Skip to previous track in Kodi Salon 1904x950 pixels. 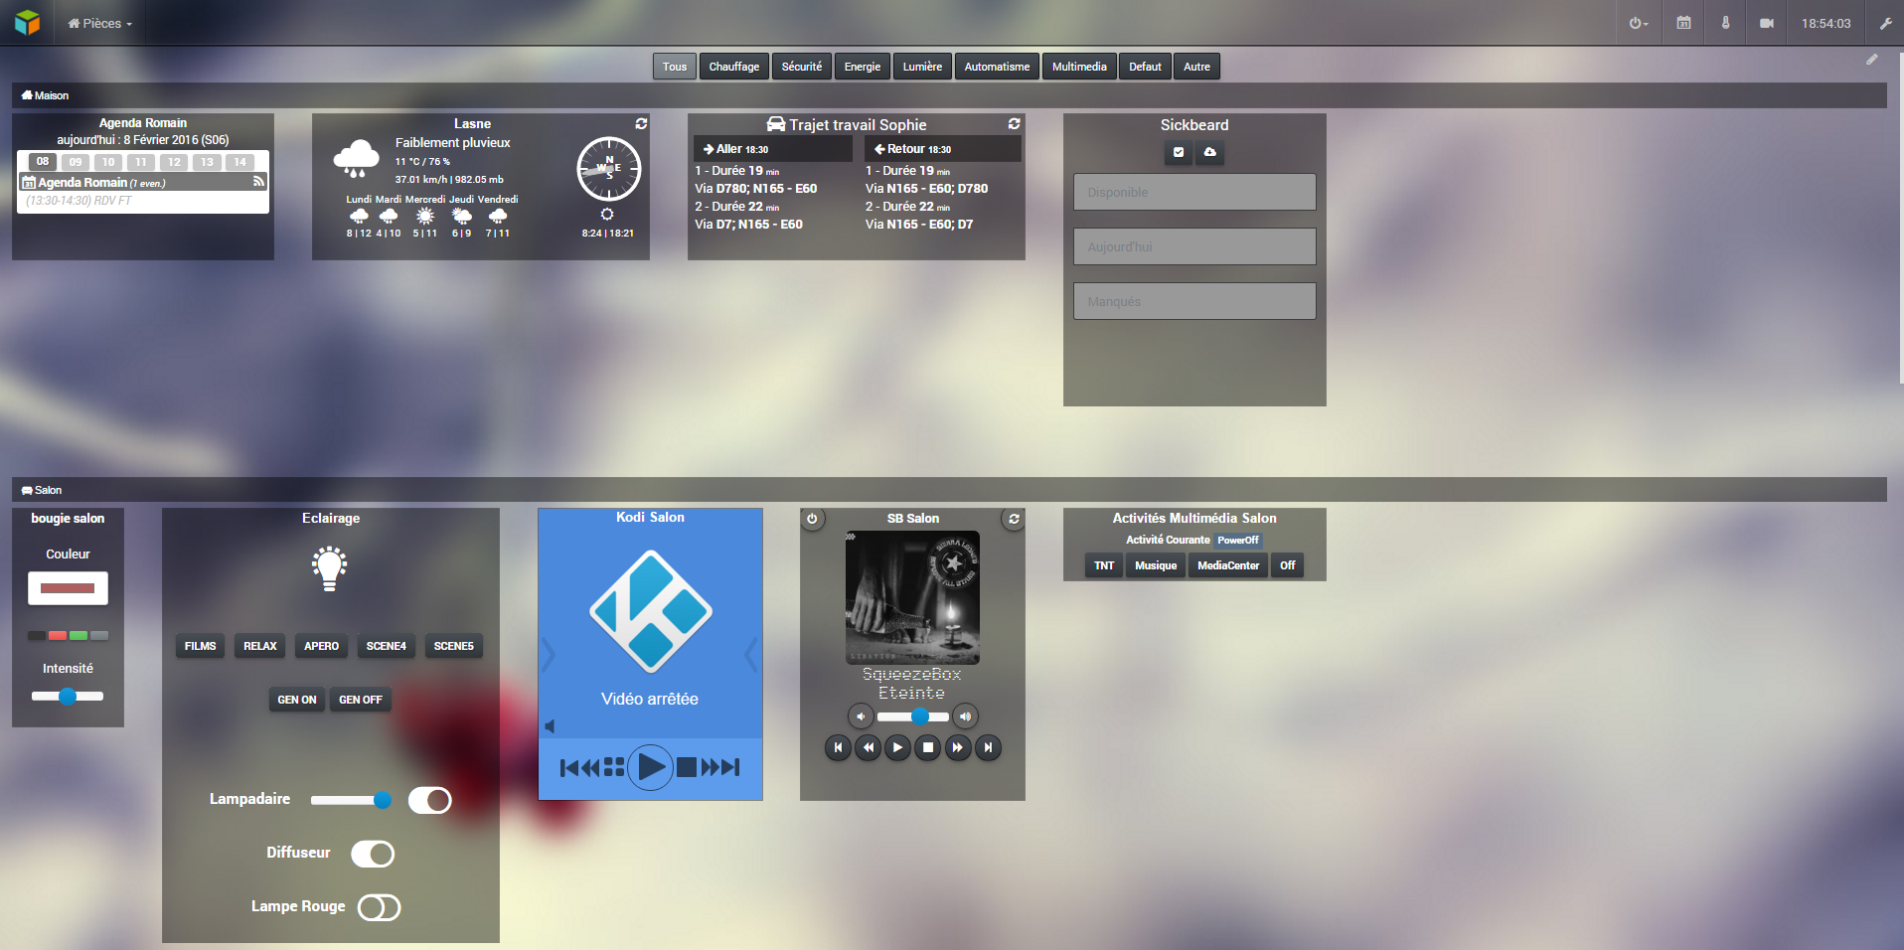pyautogui.click(x=569, y=767)
